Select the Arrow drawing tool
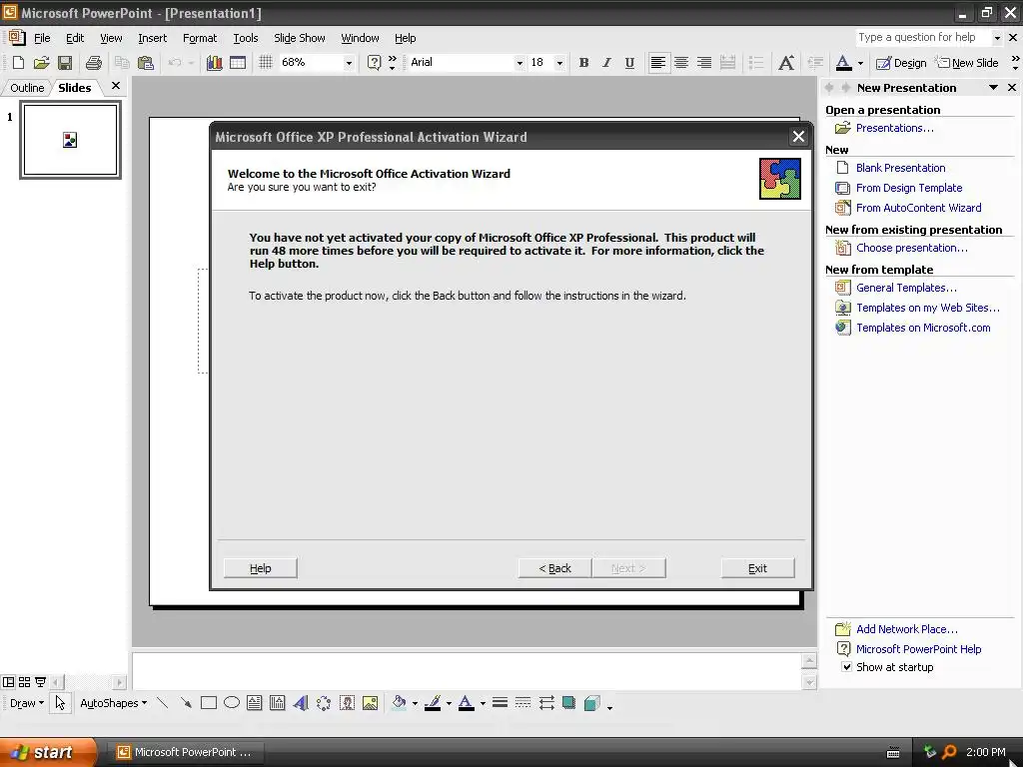1023x767 pixels. tap(186, 702)
